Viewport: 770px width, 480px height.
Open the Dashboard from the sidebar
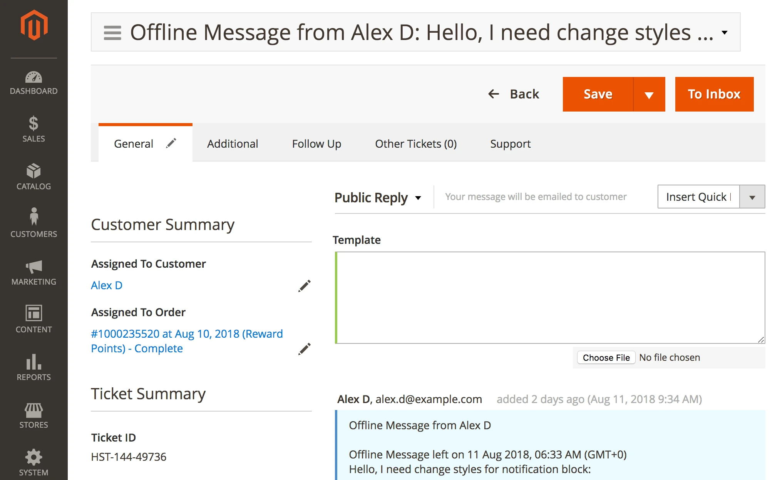tap(34, 82)
